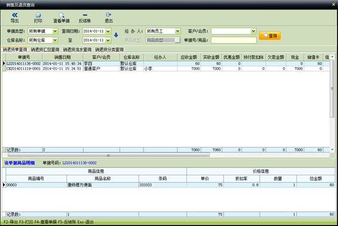Sort by the 应收金额 column header
338x226 pixels.
pos(189,57)
